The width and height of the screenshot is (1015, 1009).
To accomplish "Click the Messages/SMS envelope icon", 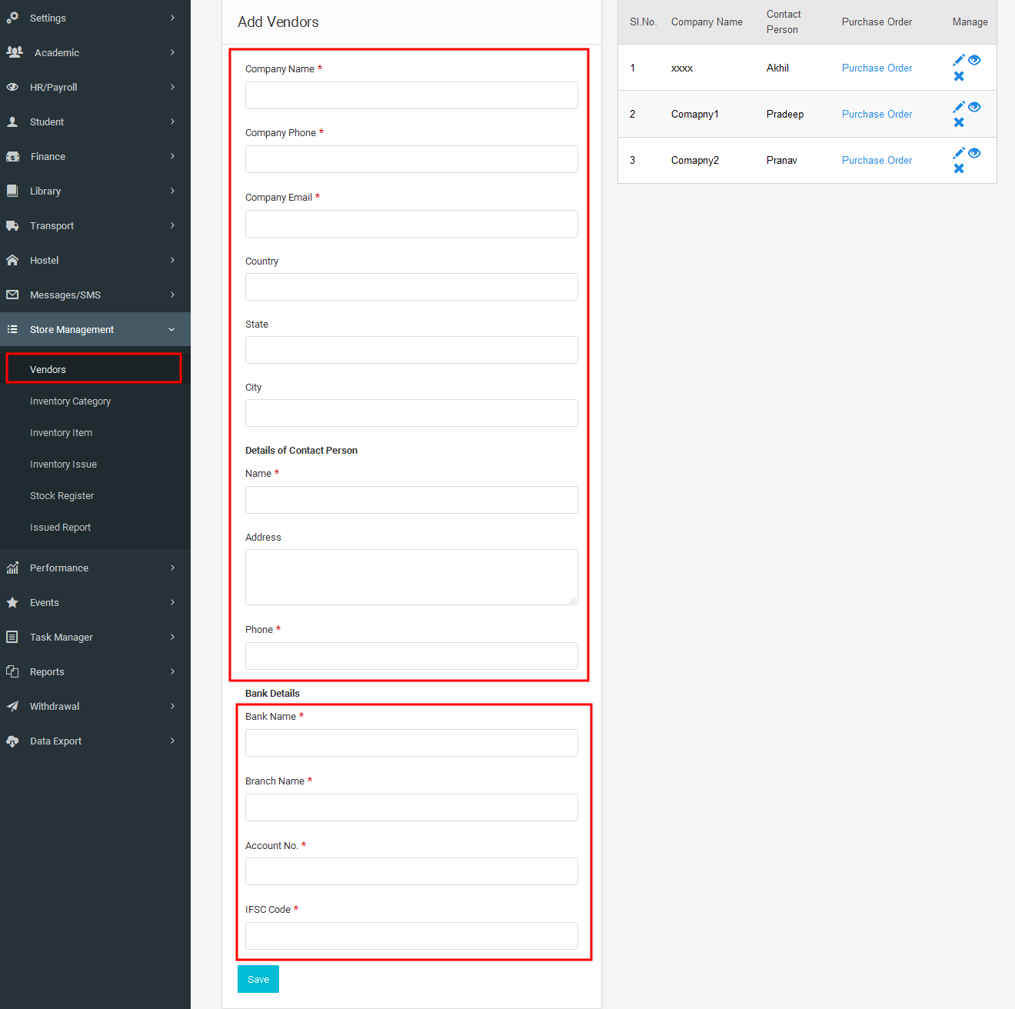I will pyautogui.click(x=12, y=295).
